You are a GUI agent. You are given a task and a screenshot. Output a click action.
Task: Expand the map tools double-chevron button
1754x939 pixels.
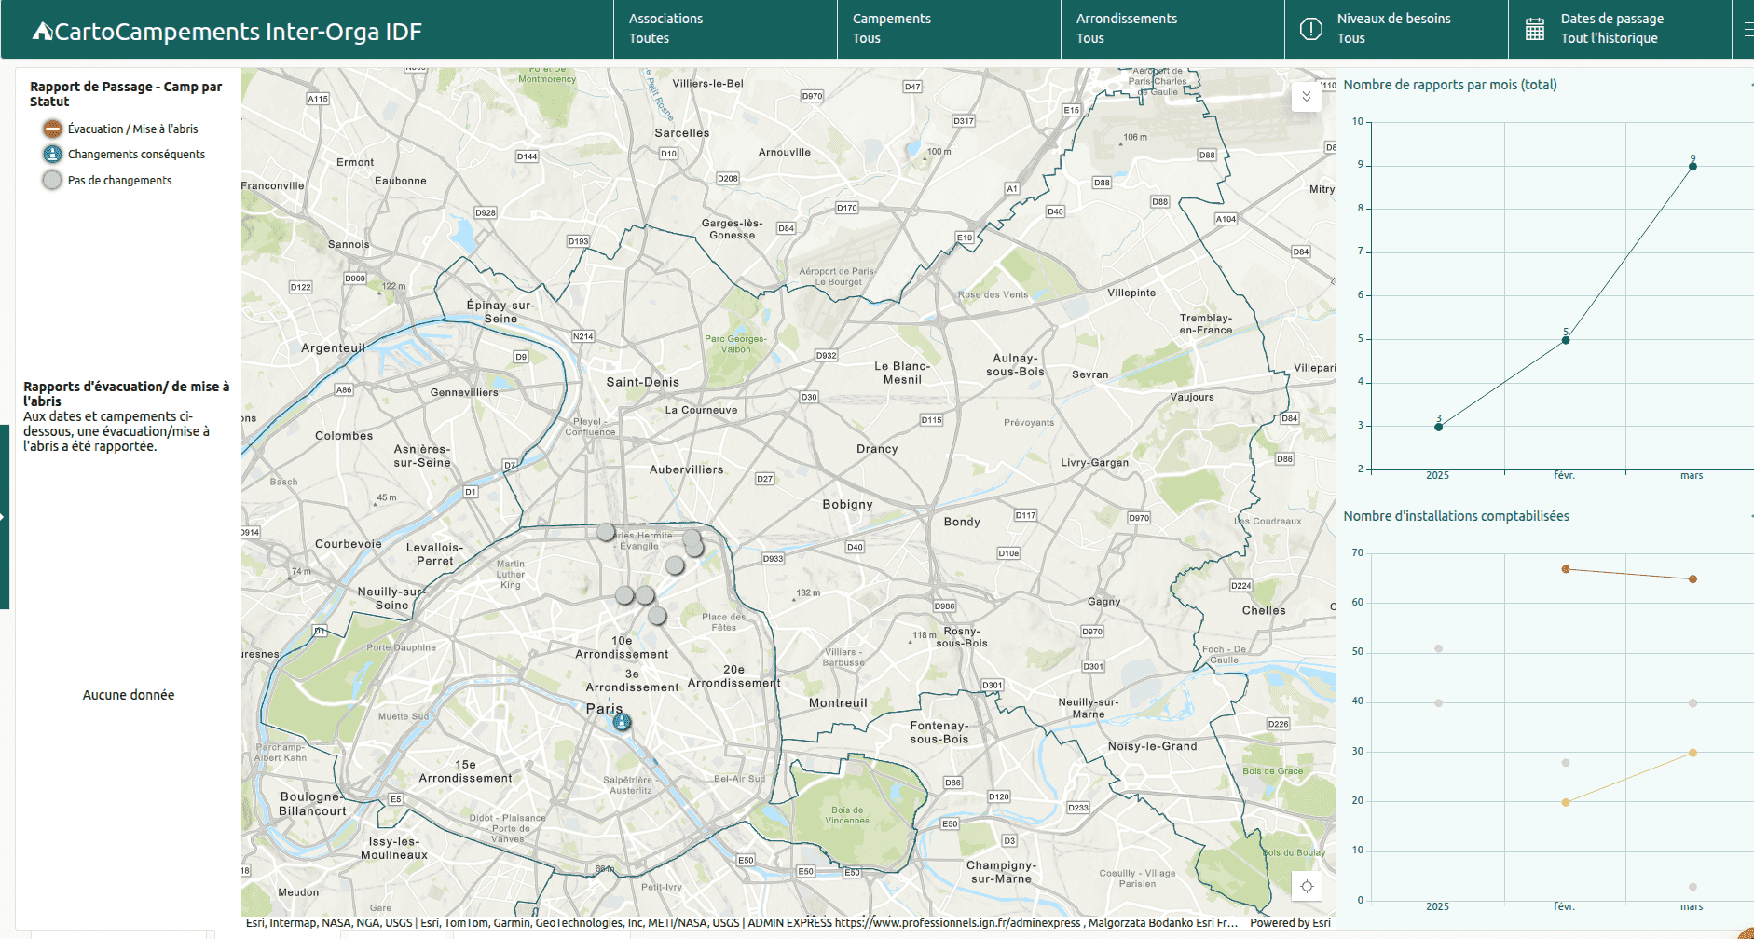pos(1307,97)
